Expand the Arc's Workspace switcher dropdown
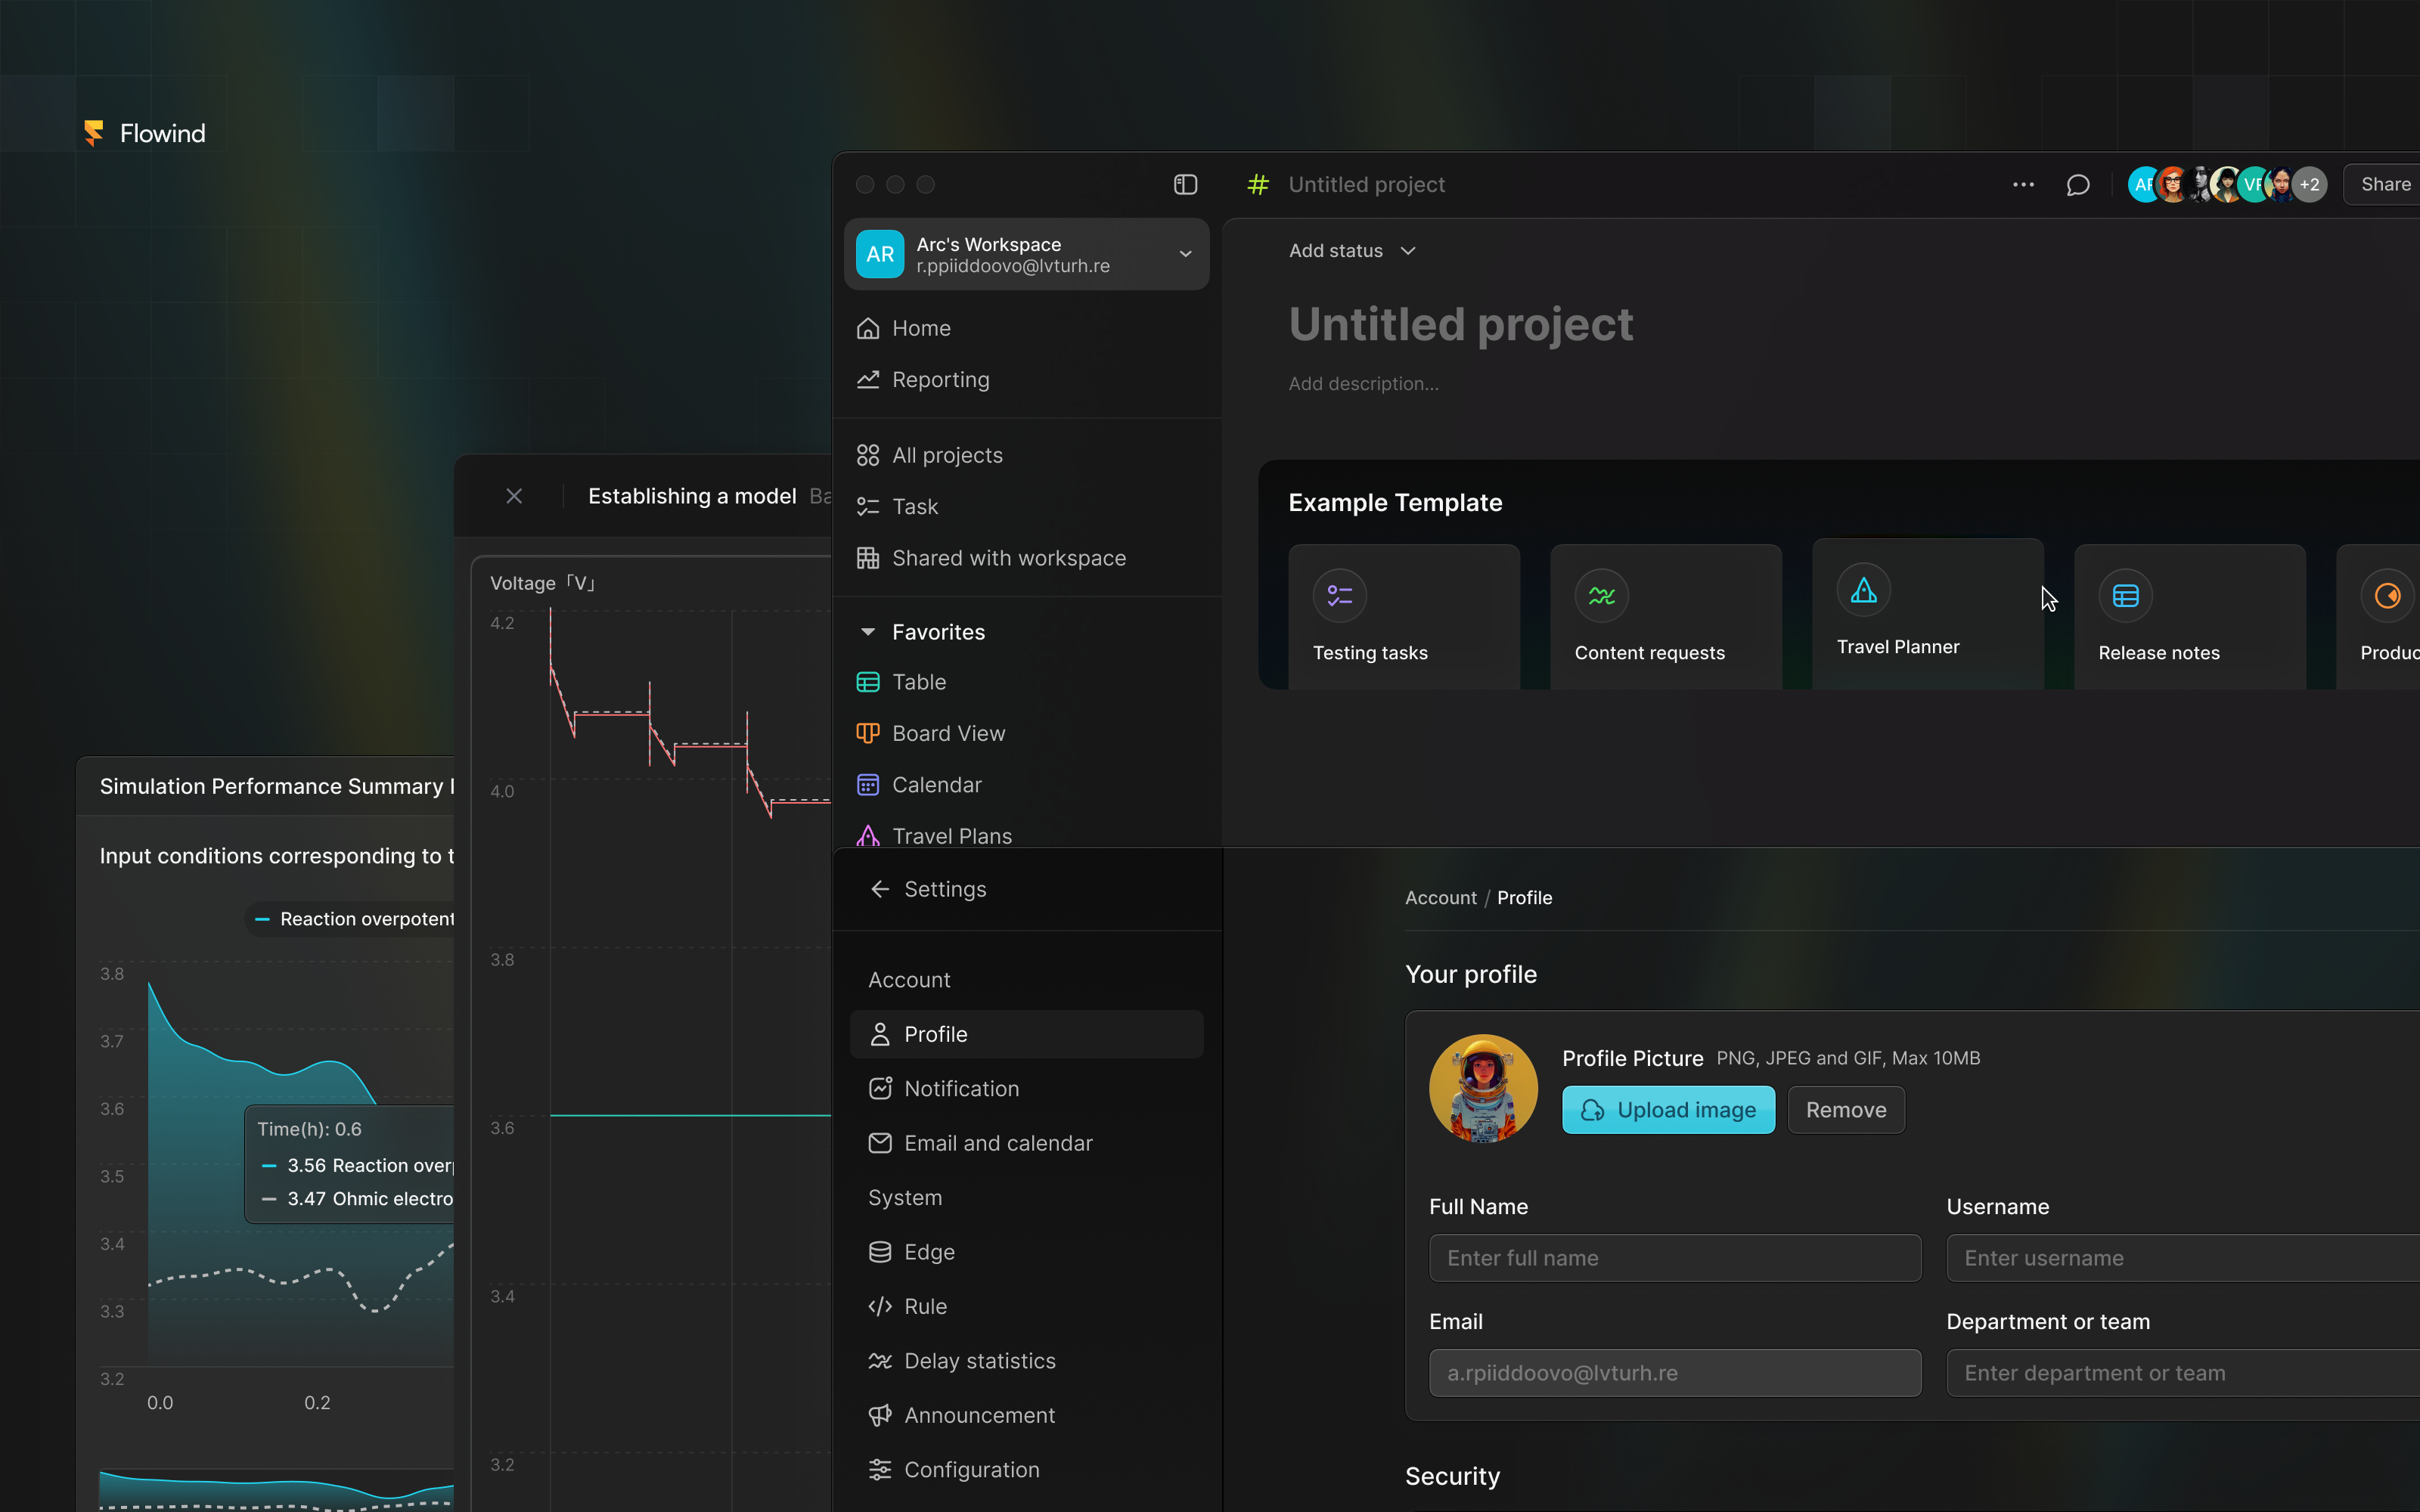2420x1512 pixels. click(1185, 254)
